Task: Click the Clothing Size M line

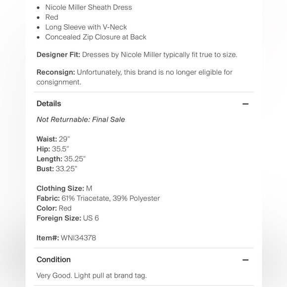Action: click(x=64, y=189)
